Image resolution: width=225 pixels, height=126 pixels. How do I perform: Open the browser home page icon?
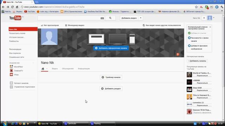pos(17,7)
